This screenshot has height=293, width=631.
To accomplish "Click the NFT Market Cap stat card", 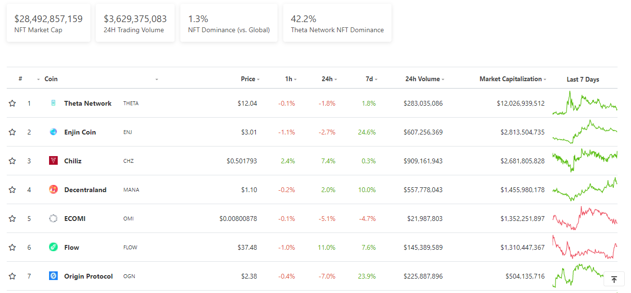I will point(49,23).
